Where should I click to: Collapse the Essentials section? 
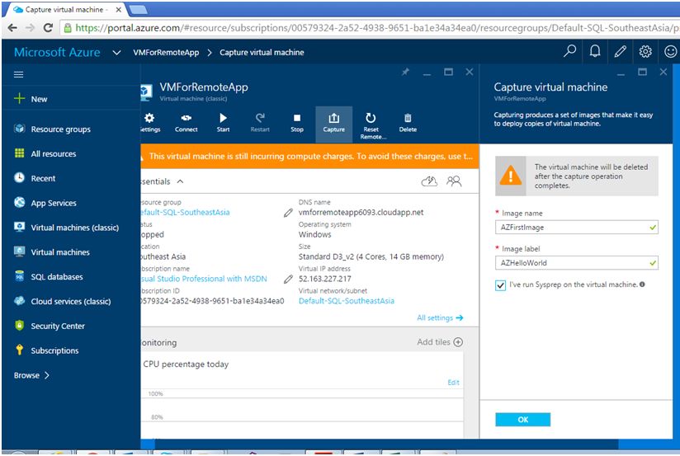181,181
